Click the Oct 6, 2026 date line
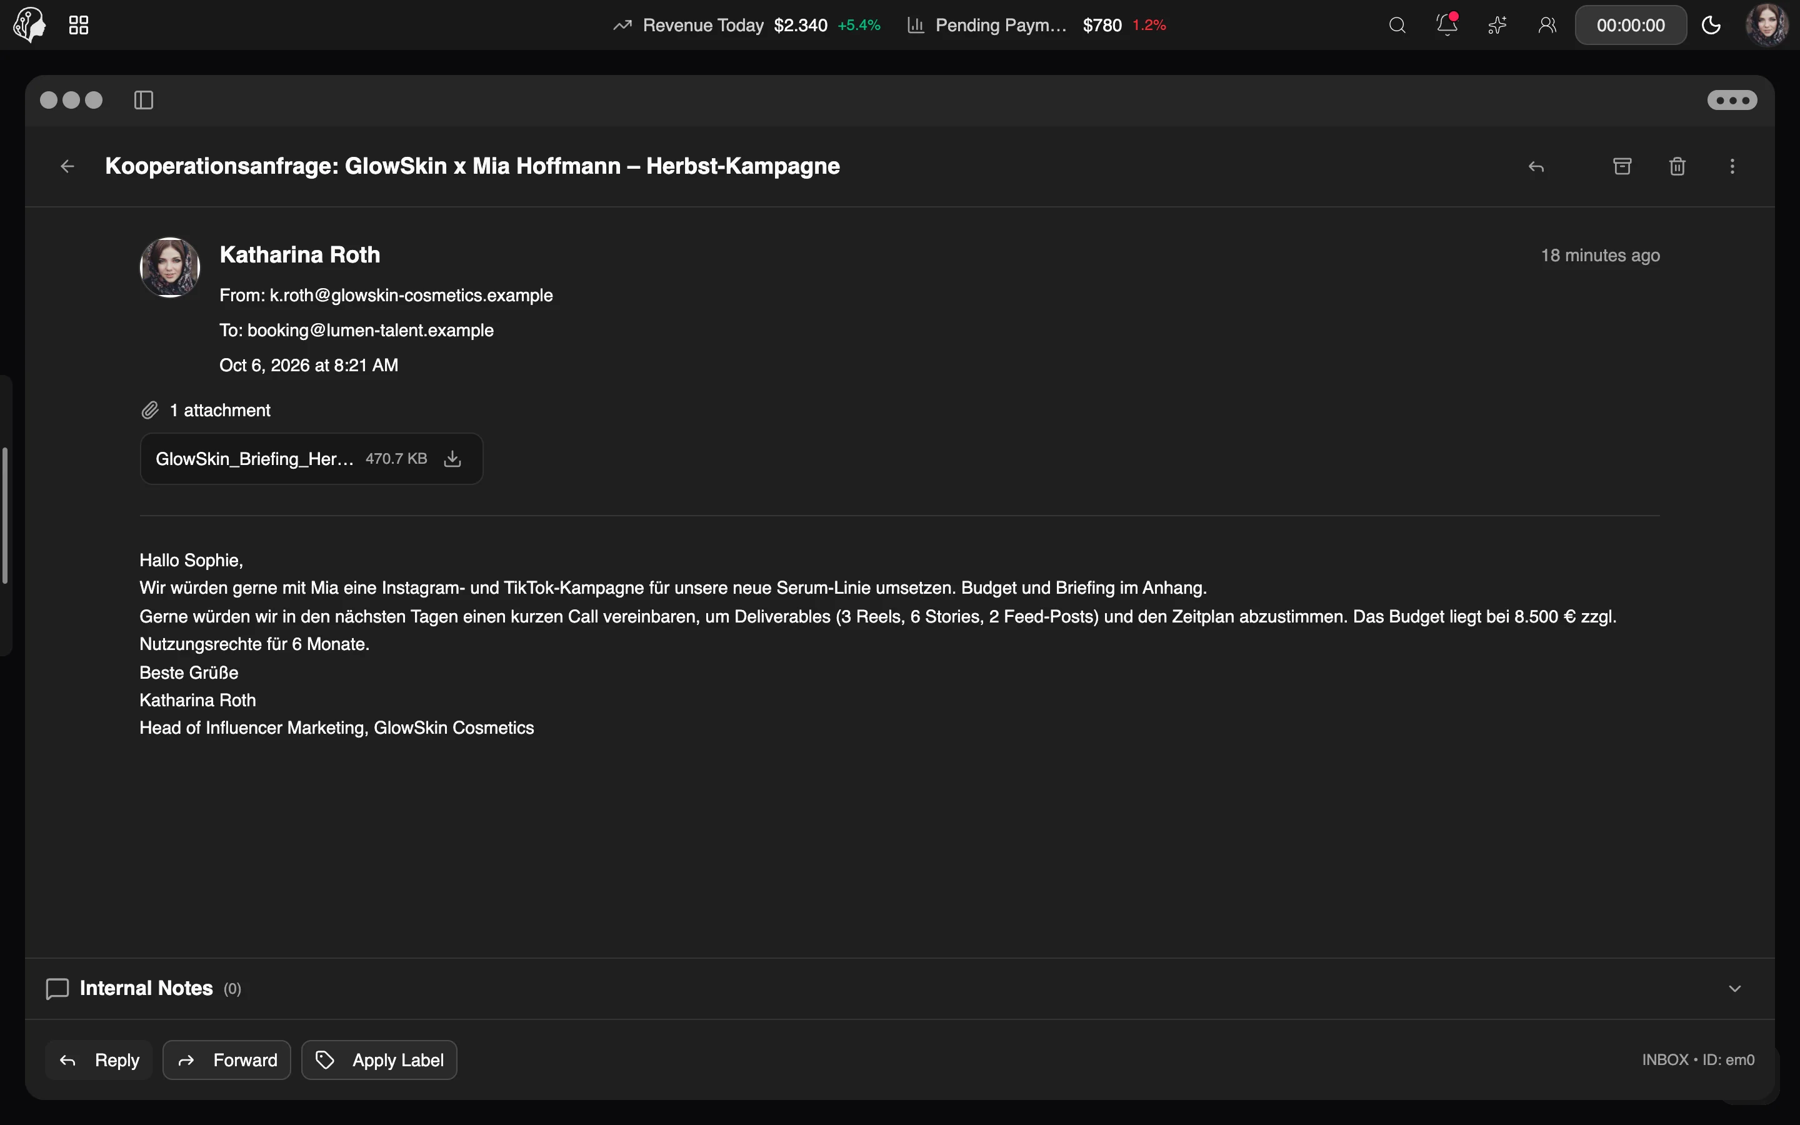Viewport: 1800px width, 1125px height. tap(309, 366)
